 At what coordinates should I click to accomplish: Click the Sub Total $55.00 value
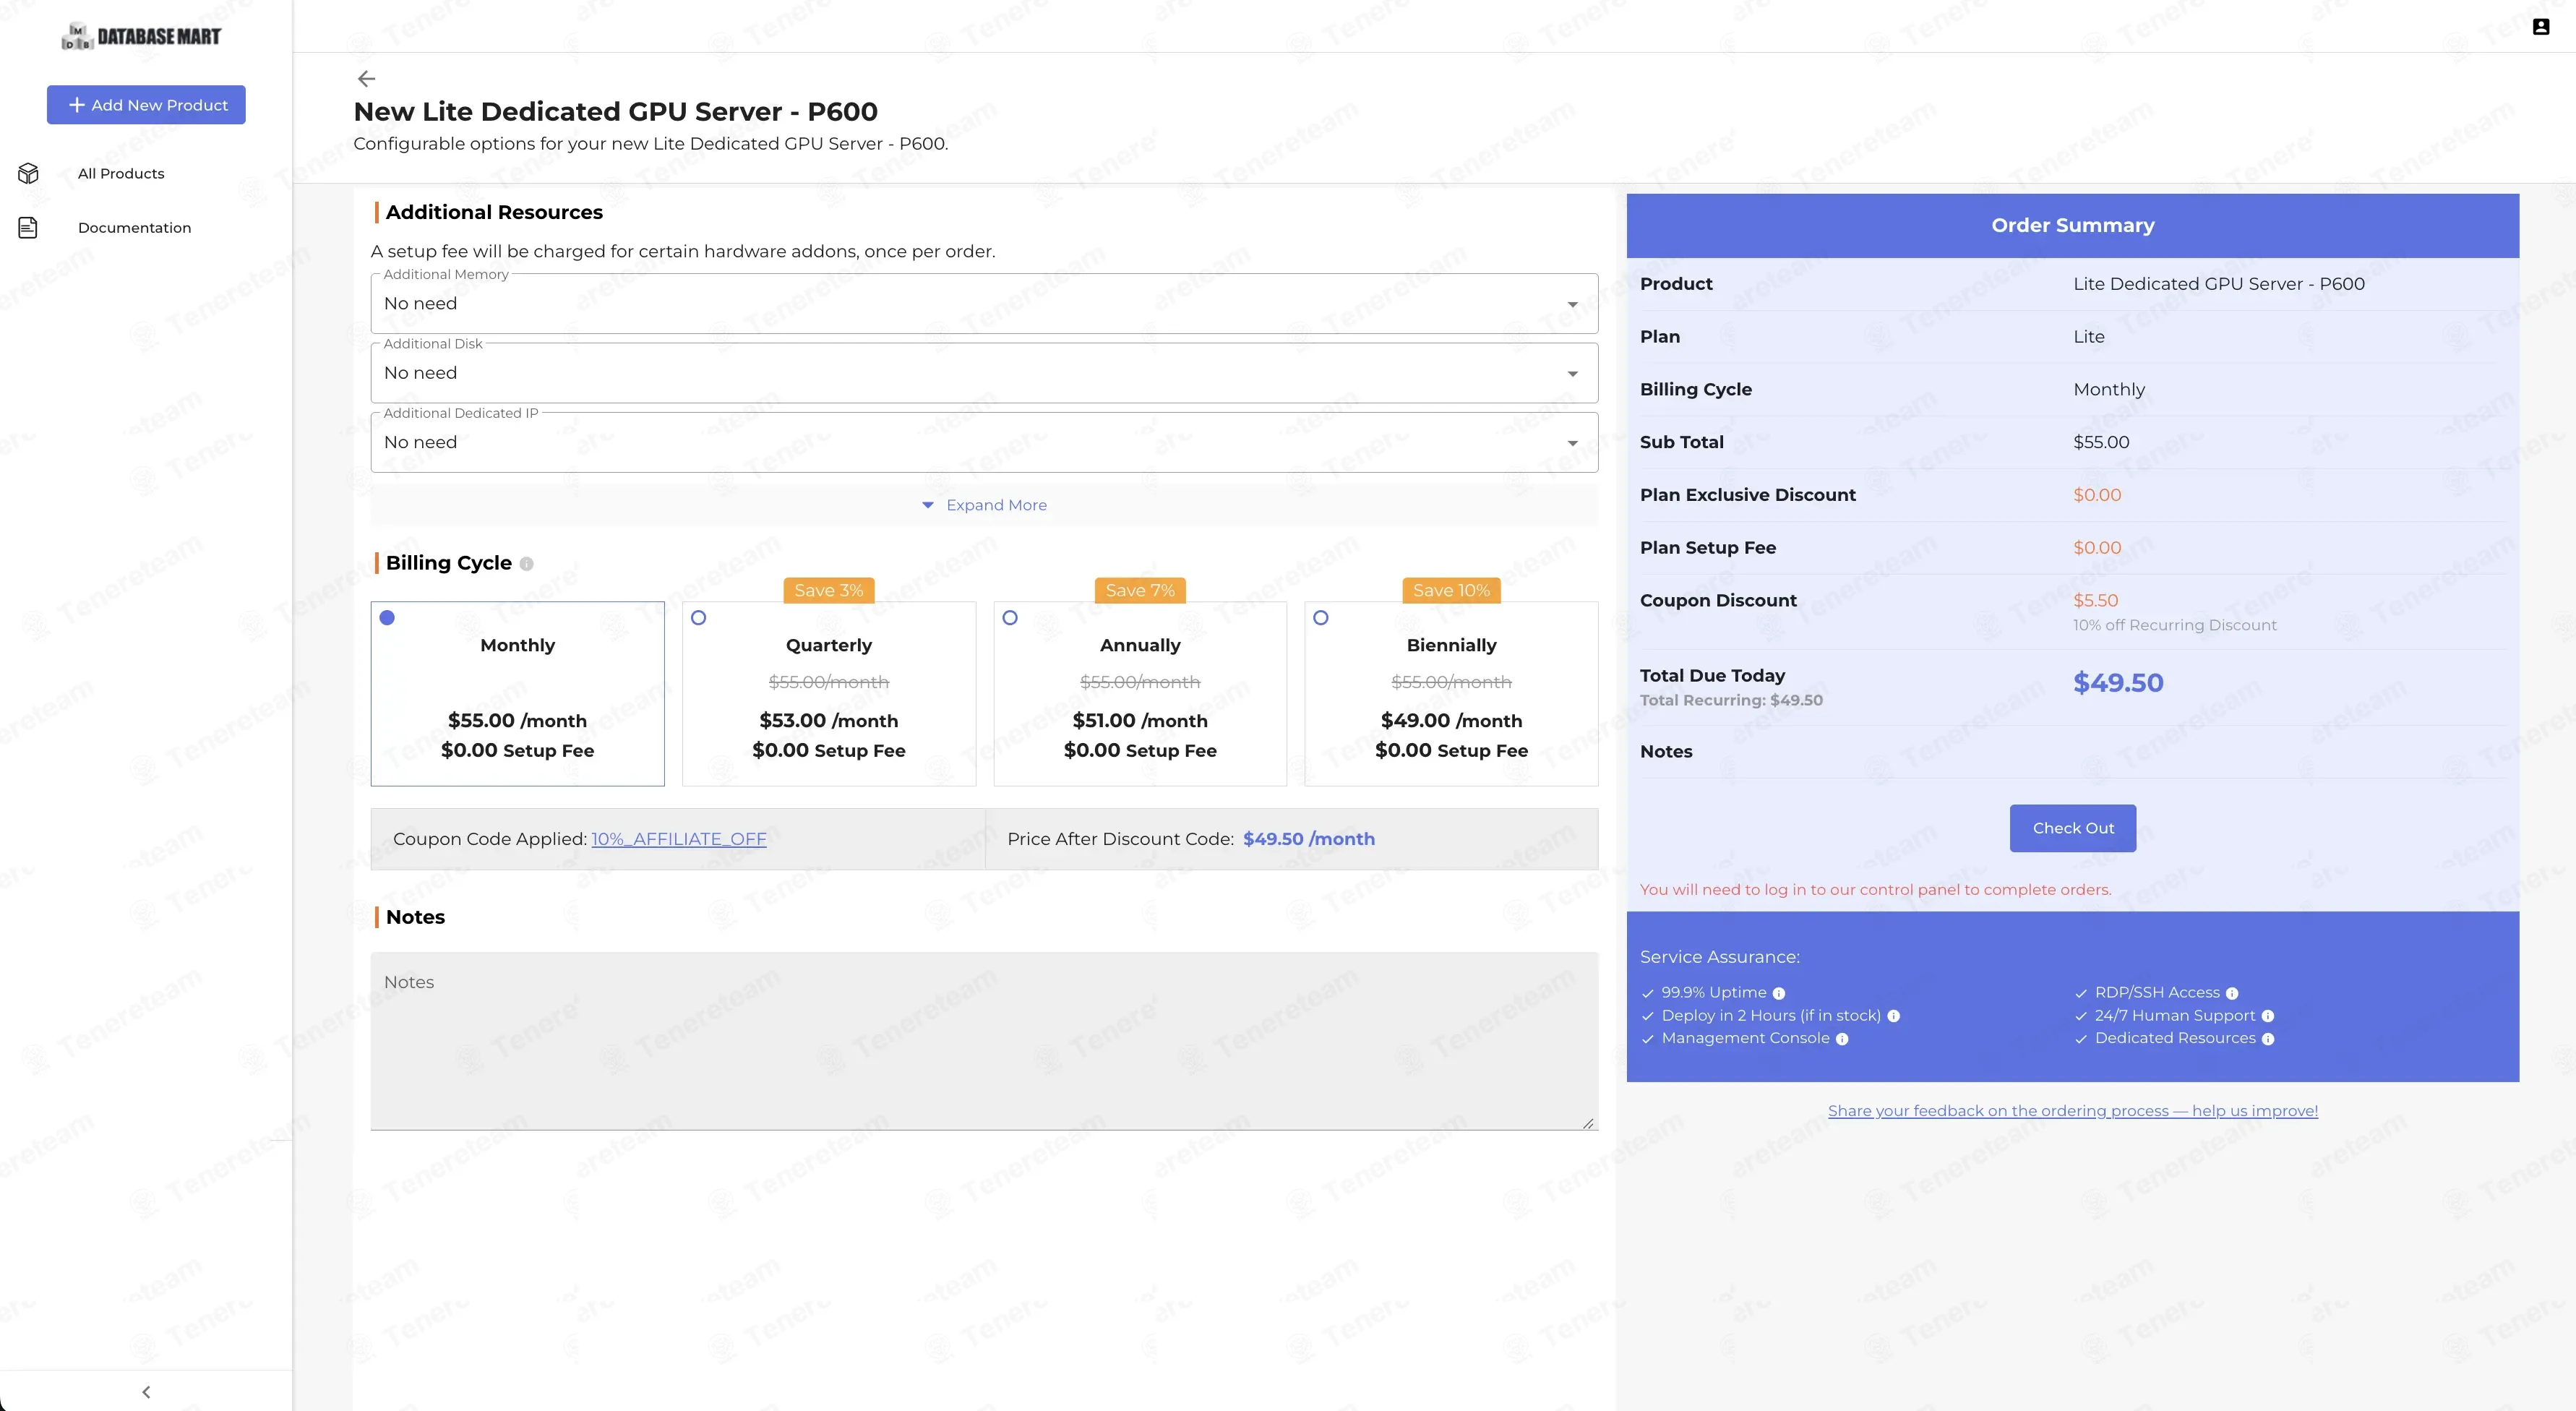2101,442
